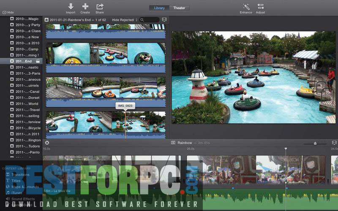
Task: Select the 2011-...3-Paris event
Action: [28, 73]
